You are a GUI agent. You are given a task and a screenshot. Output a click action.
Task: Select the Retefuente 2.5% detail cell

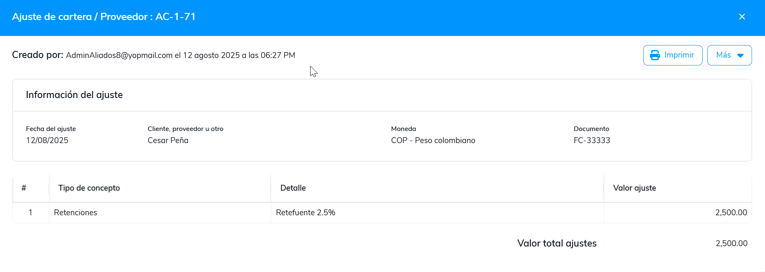click(x=305, y=213)
